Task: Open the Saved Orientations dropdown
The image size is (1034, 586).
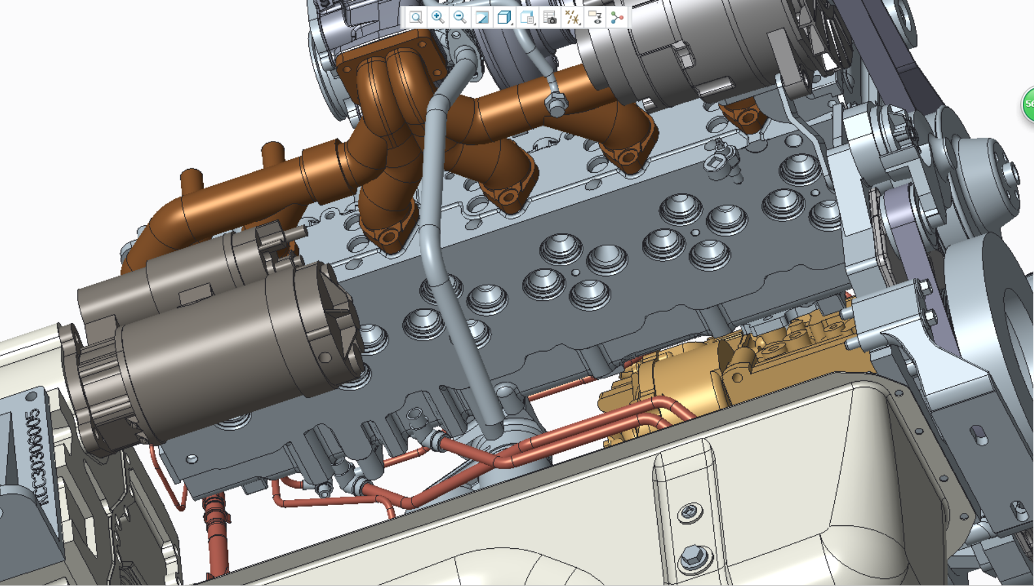Action: pos(527,18)
